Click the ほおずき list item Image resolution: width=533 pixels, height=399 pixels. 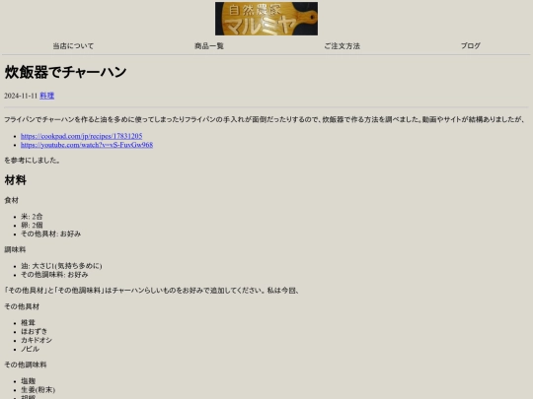(x=34, y=331)
